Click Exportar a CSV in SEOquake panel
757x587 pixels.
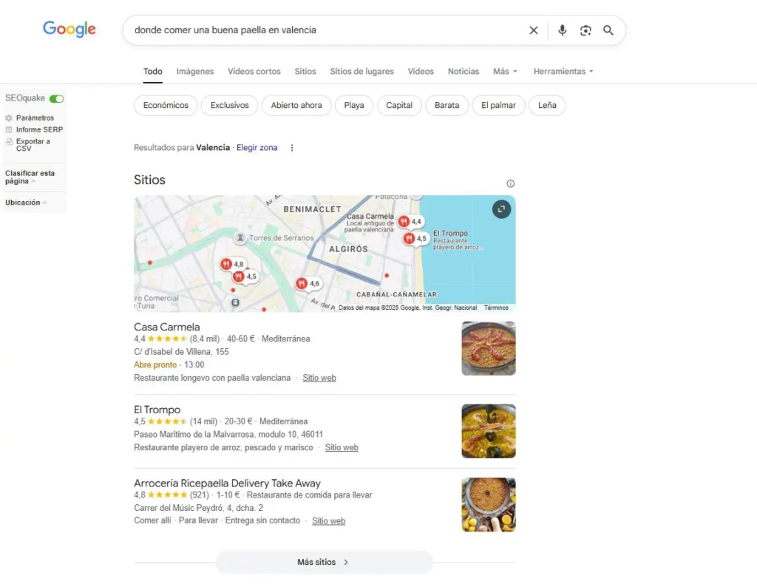click(33, 146)
